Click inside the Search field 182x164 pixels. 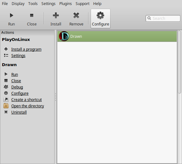click(163, 18)
